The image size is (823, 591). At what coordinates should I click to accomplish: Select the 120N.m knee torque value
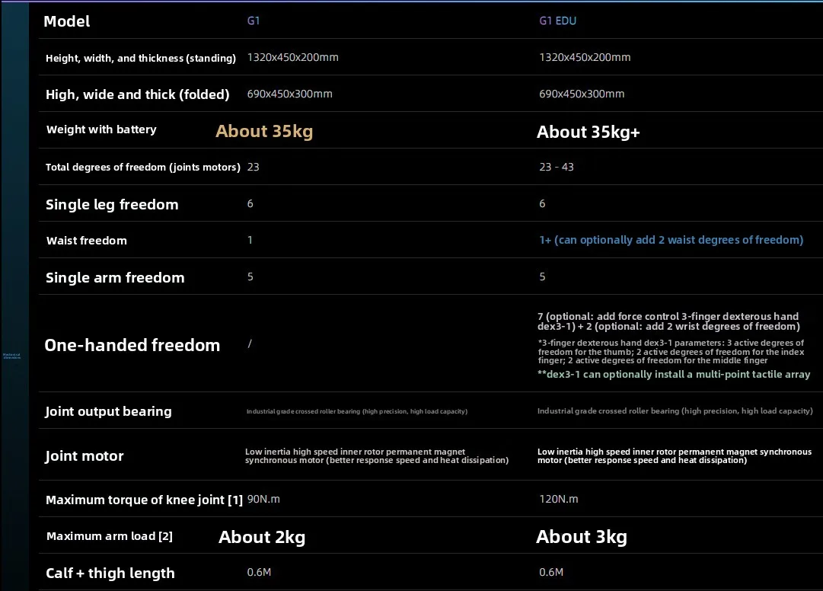(x=559, y=499)
